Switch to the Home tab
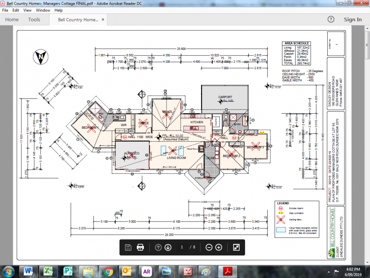 pyautogui.click(x=12, y=20)
